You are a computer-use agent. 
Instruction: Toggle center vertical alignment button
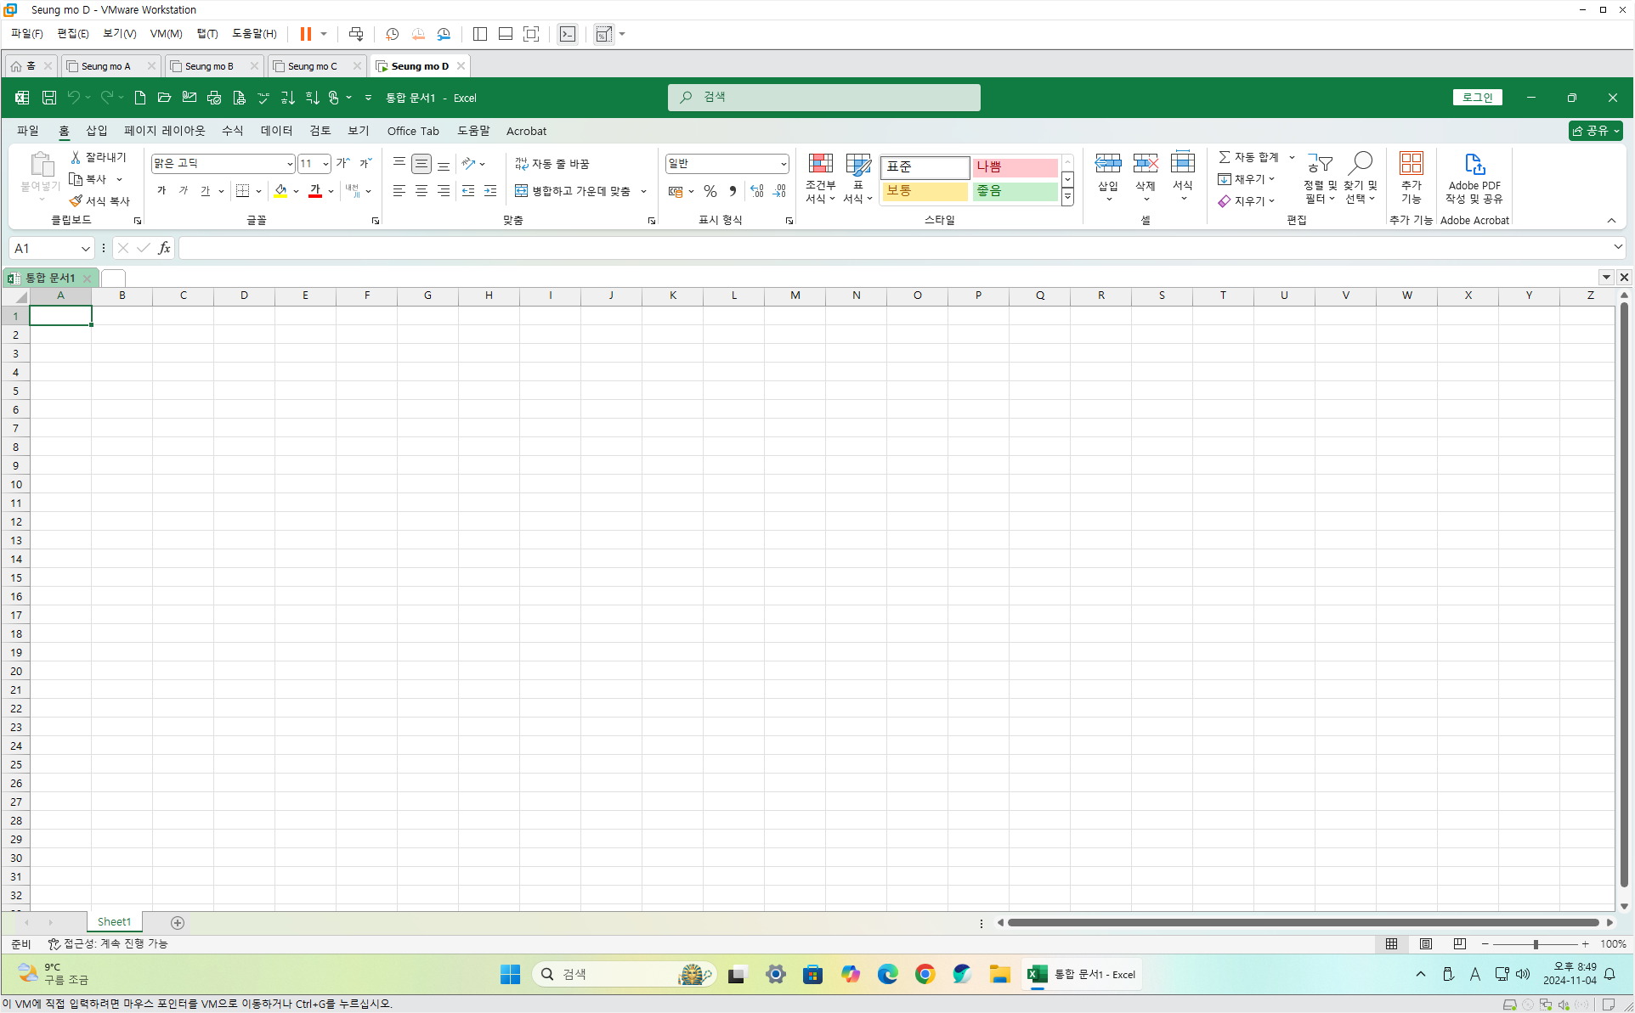pos(421,163)
